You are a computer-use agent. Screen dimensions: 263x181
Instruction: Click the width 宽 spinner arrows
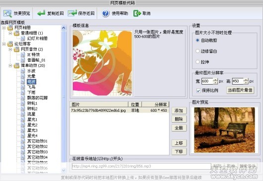[215, 81]
